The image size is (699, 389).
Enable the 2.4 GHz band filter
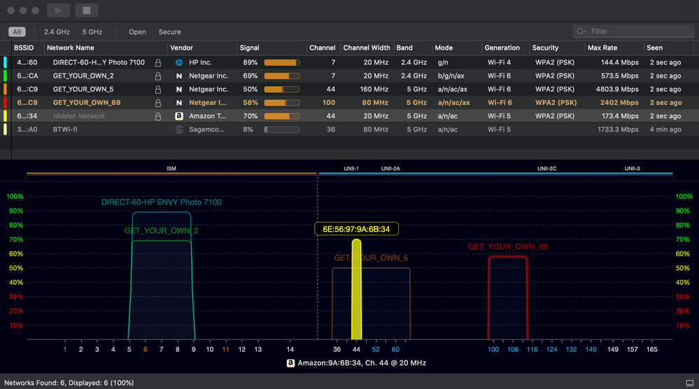pos(57,32)
